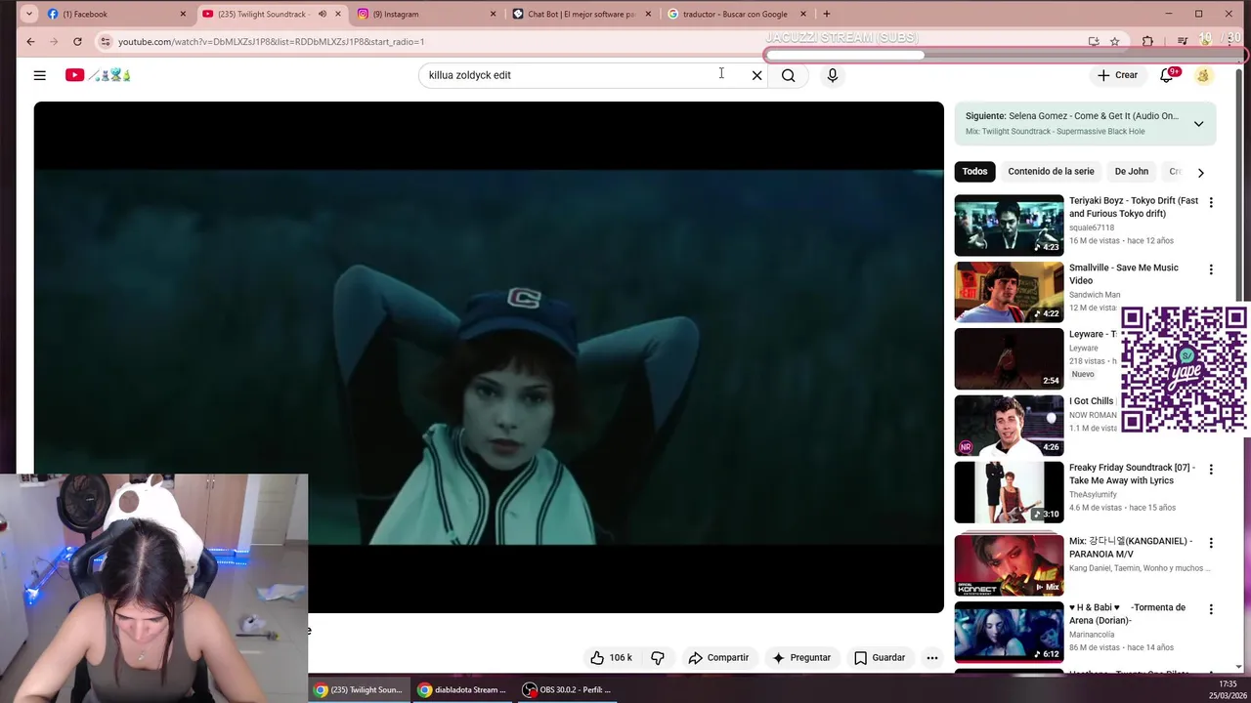Click the Guardar save button
This screenshot has height=703, width=1251.
tap(880, 658)
